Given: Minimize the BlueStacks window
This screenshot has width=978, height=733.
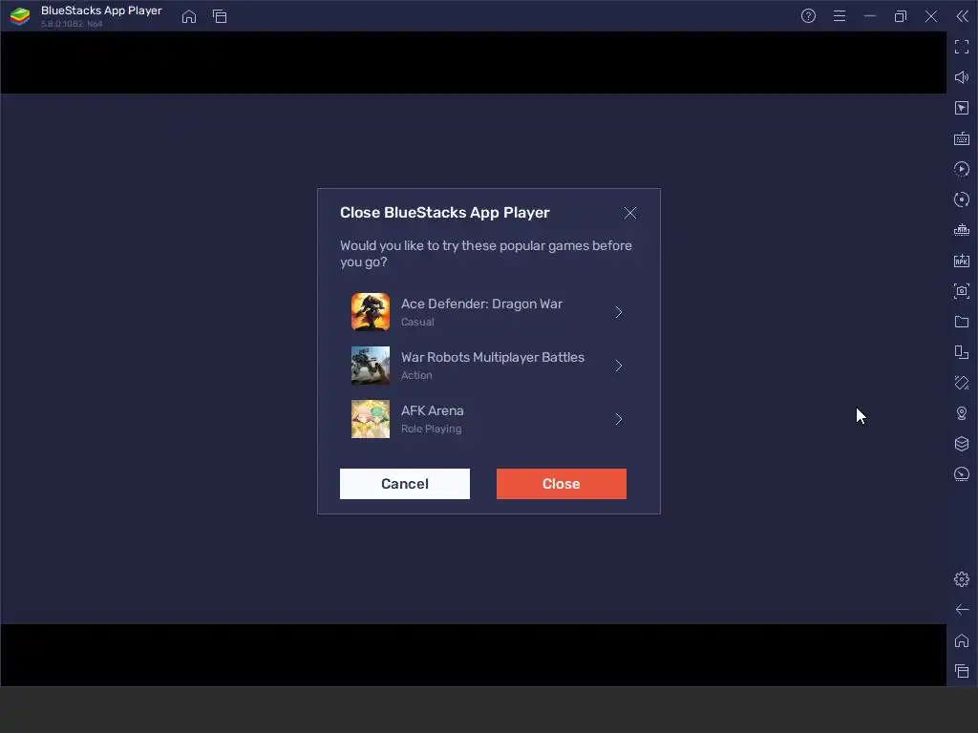Looking at the screenshot, I should click(x=870, y=16).
